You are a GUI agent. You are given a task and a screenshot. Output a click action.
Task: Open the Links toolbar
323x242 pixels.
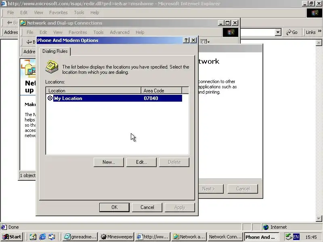(310, 32)
